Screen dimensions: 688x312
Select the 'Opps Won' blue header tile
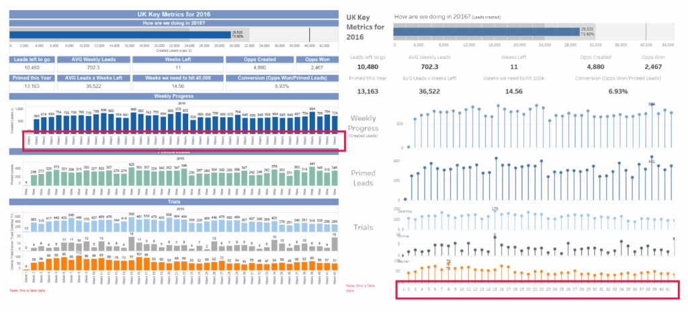click(x=318, y=60)
